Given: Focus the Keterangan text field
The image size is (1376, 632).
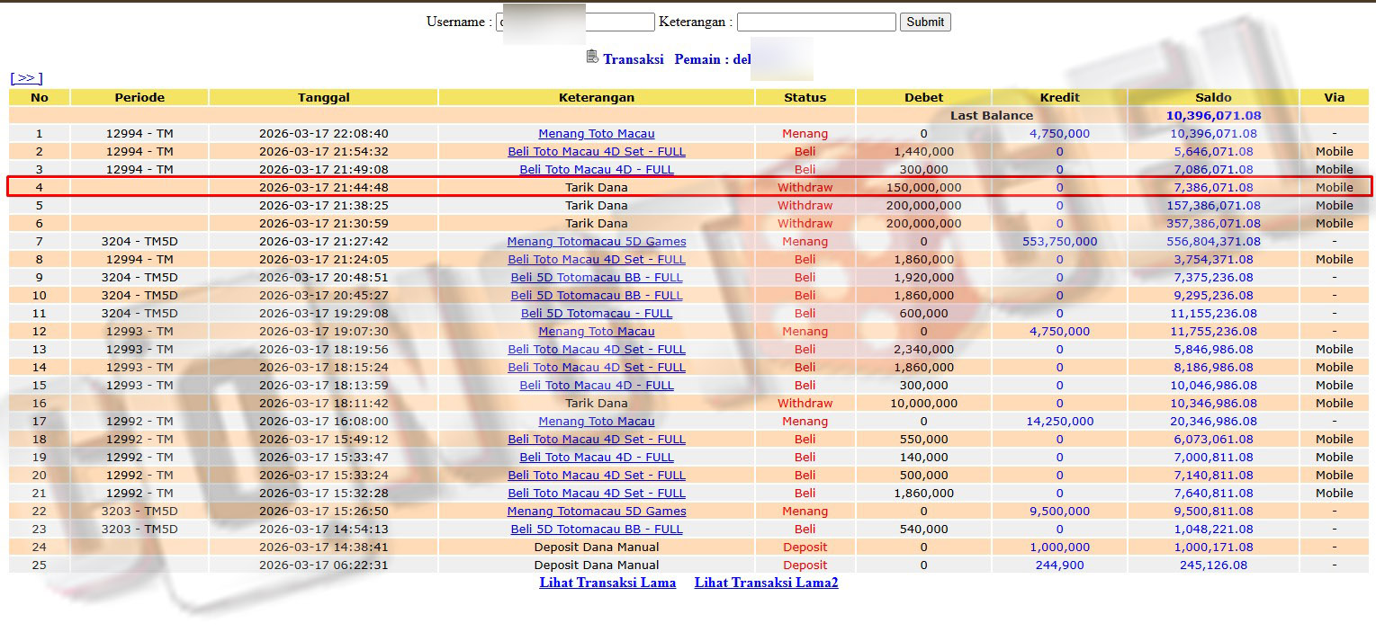Looking at the screenshot, I should coord(816,22).
